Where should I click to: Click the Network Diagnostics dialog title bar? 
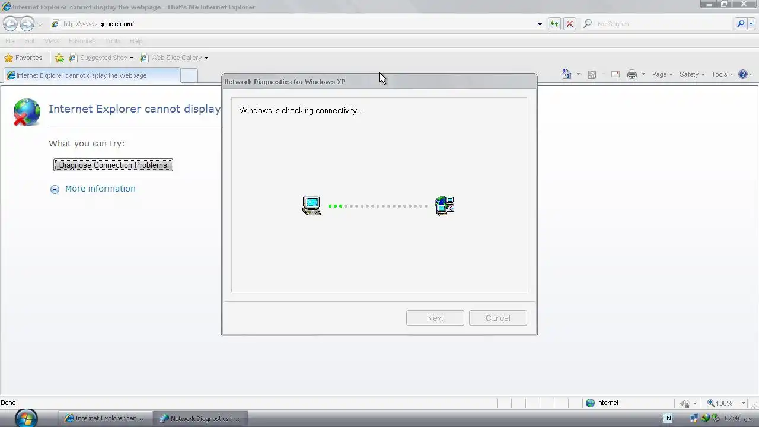click(379, 81)
